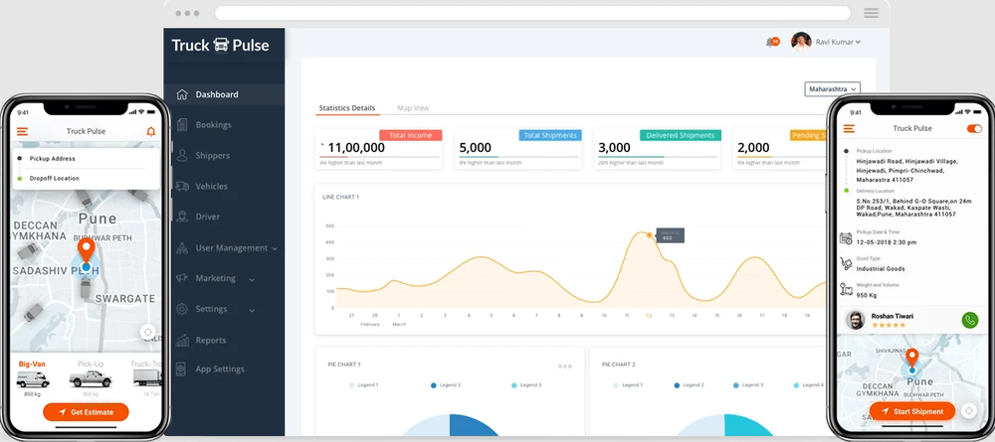Click highlighted date 12 on chart axis
Image resolution: width=995 pixels, height=442 pixels.
(x=649, y=315)
